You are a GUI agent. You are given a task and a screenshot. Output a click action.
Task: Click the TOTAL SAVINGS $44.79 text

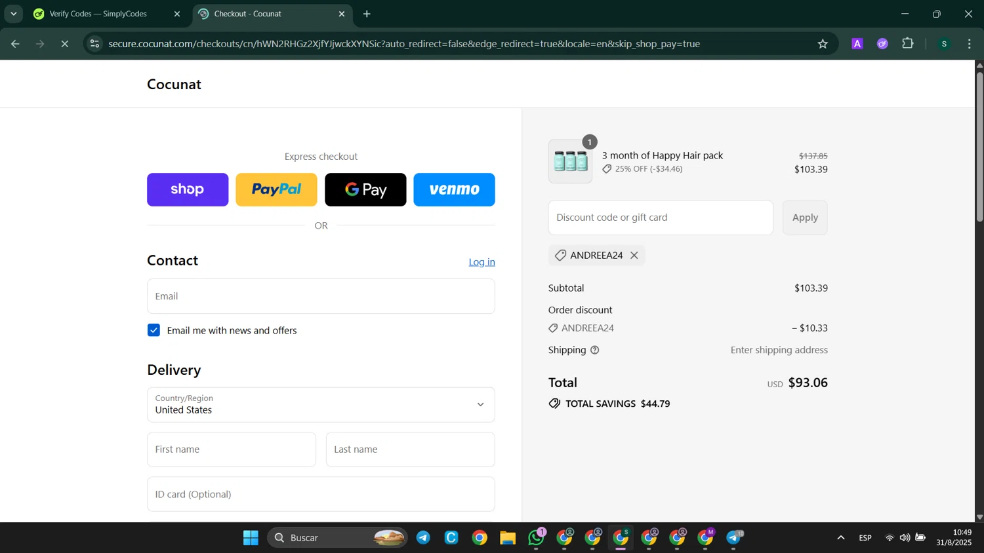click(617, 404)
